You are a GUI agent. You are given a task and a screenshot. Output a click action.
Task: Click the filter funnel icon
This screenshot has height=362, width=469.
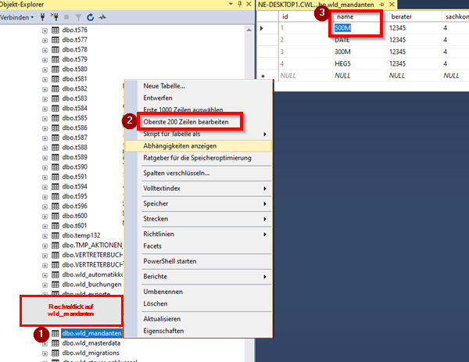click(x=78, y=16)
